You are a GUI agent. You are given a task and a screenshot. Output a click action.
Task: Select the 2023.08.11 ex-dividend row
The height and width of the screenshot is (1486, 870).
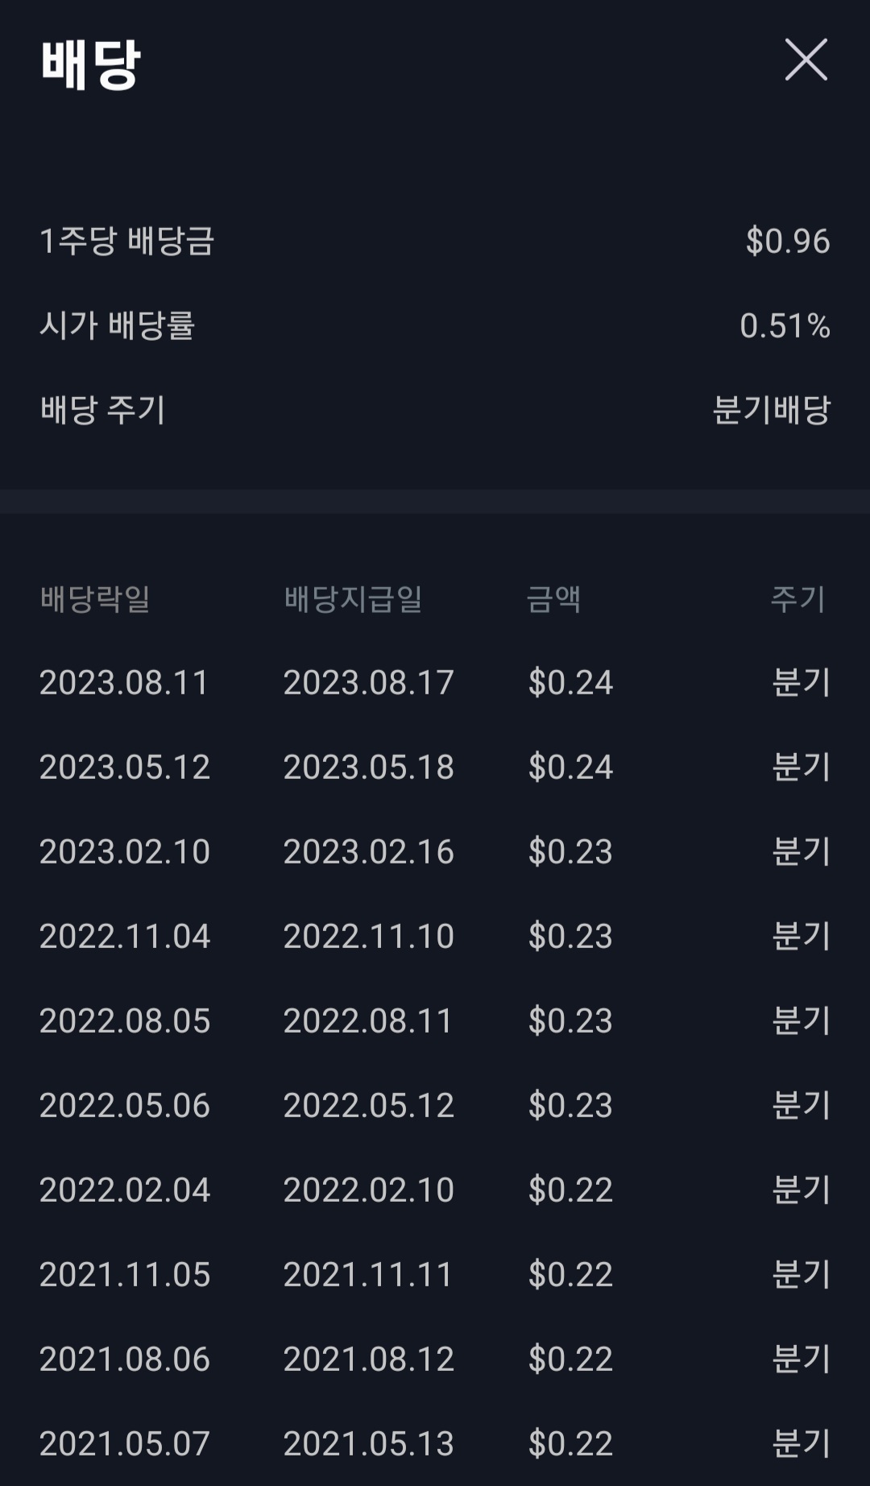pyautogui.click(x=435, y=682)
